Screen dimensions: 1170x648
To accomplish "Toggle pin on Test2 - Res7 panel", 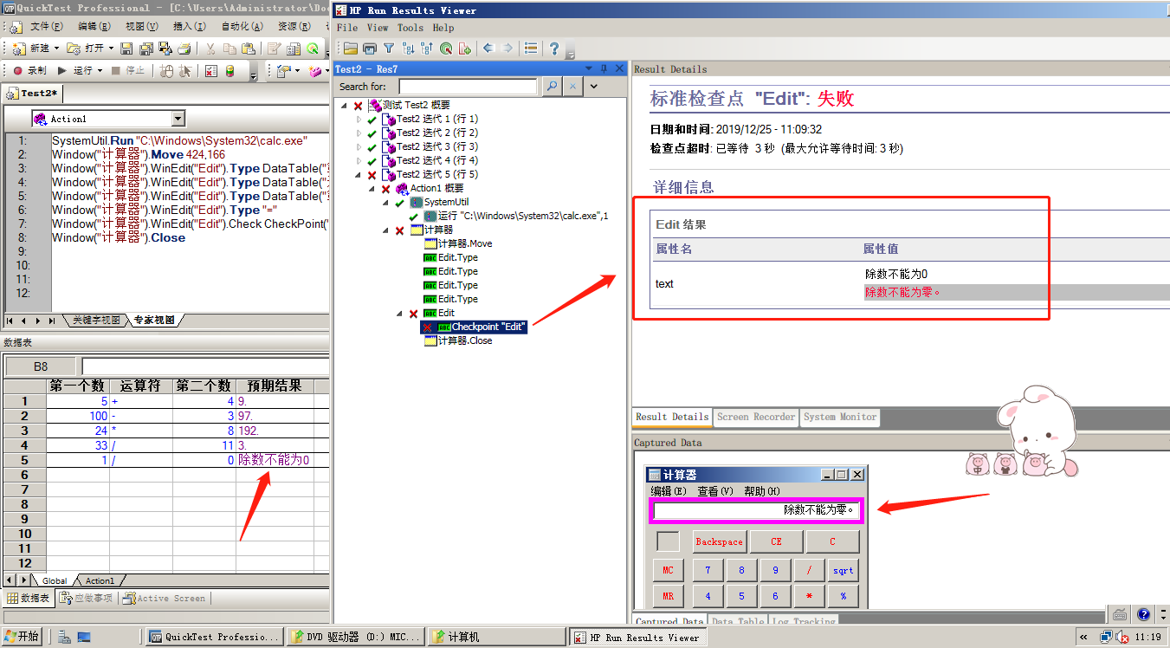I will click(x=604, y=68).
